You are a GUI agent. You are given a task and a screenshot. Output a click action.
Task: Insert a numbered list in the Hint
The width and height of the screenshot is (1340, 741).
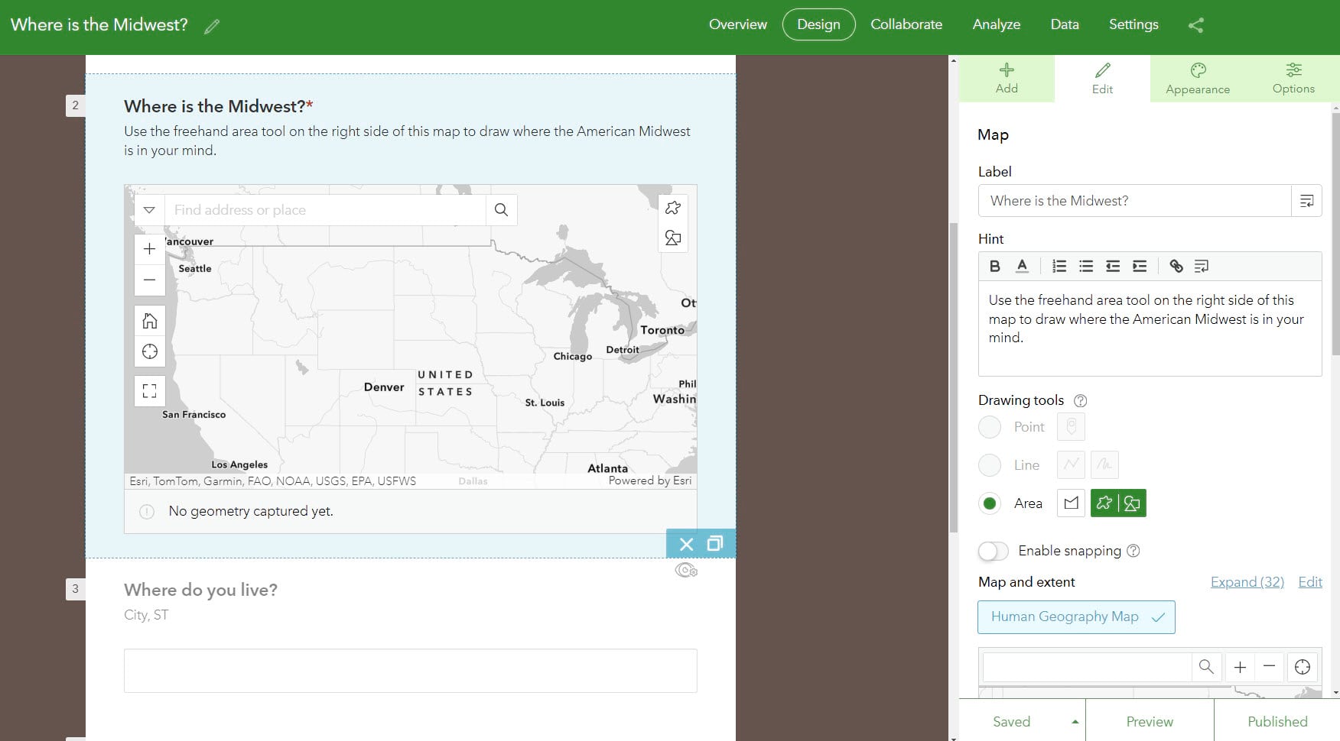[x=1059, y=266]
